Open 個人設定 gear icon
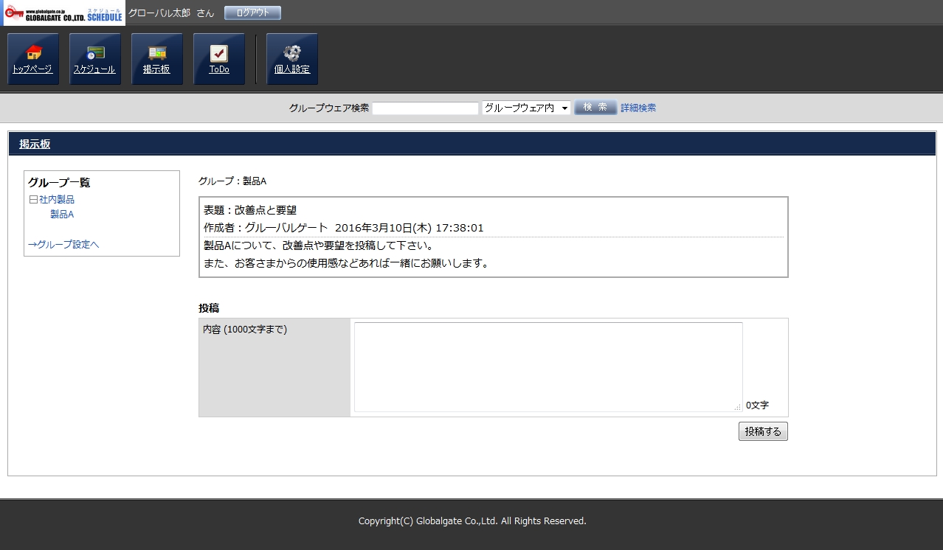The height and width of the screenshot is (550, 943). click(292, 59)
